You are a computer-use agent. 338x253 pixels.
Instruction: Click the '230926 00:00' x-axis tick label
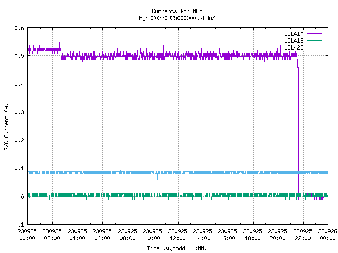[x=327, y=235]
